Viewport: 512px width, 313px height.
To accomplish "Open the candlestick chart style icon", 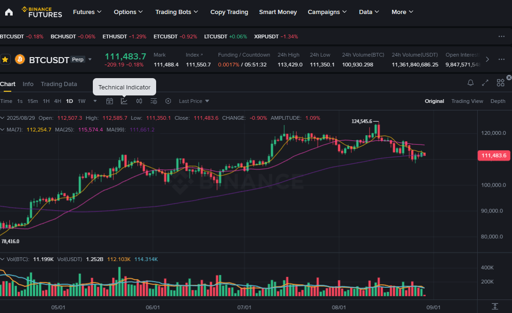I will point(139,102).
